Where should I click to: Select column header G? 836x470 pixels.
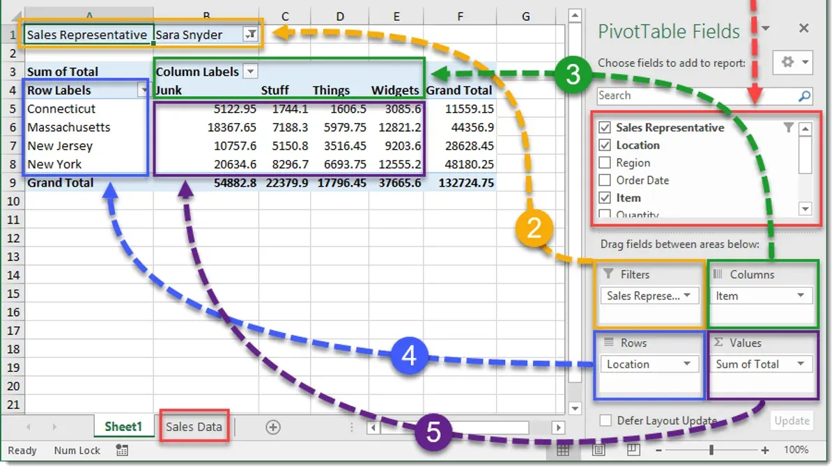click(x=525, y=16)
